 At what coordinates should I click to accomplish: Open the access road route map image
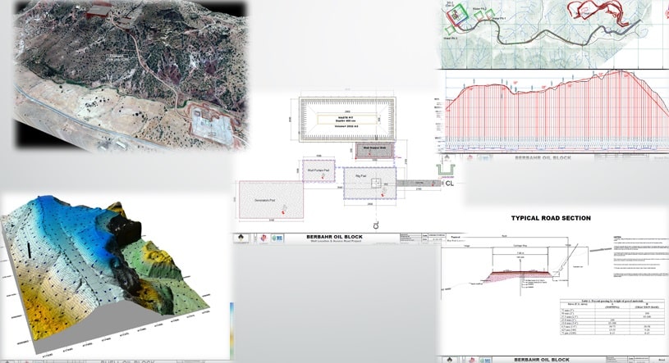(x=552, y=34)
